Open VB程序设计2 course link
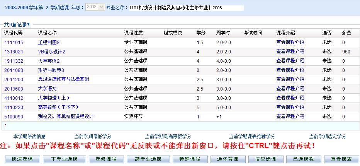 (x=52, y=51)
